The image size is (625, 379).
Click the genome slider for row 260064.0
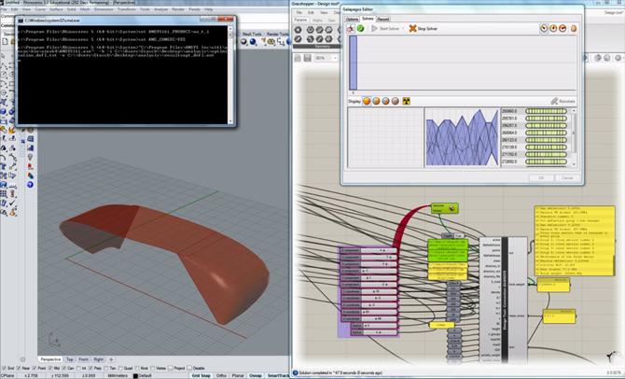point(546,133)
